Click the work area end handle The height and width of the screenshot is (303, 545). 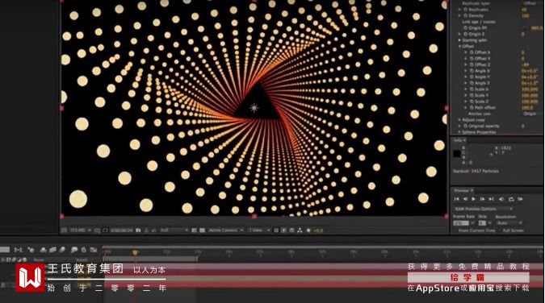(x=197, y=259)
